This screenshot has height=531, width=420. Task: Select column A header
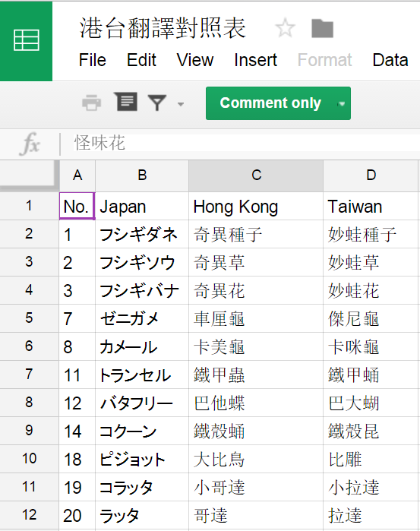pos(77,175)
